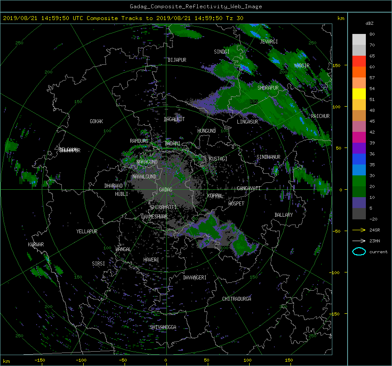Viewport: 392px width, 366px height.
Task: Pick the bright green 20-30 dBZ swatch
Action: click(359, 181)
